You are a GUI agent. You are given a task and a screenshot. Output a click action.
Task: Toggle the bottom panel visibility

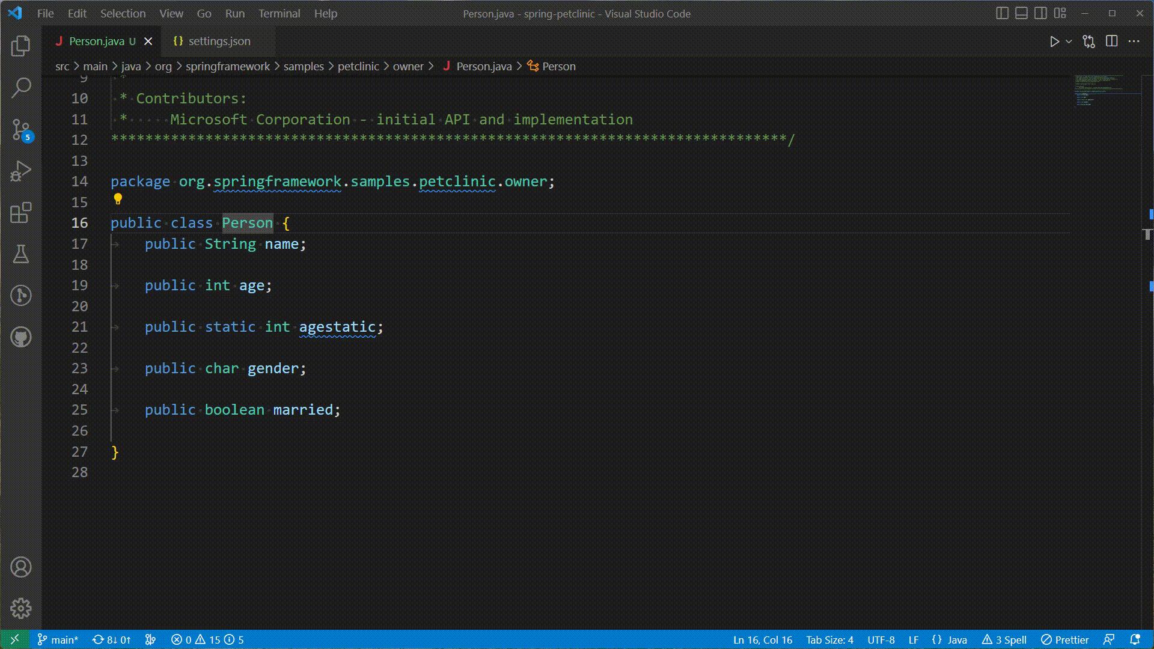pos(1021,13)
